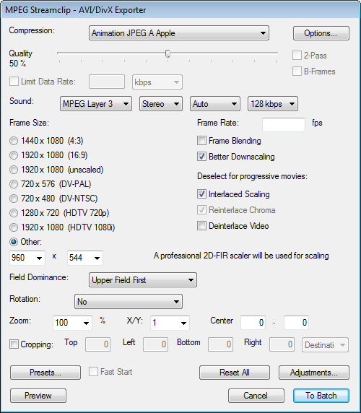Click the Presets... button
The height and width of the screenshot is (413, 361).
(x=45, y=373)
